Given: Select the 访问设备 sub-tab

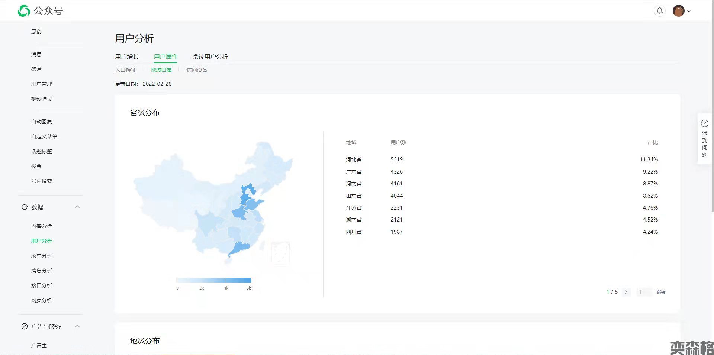Looking at the screenshot, I should 197,70.
